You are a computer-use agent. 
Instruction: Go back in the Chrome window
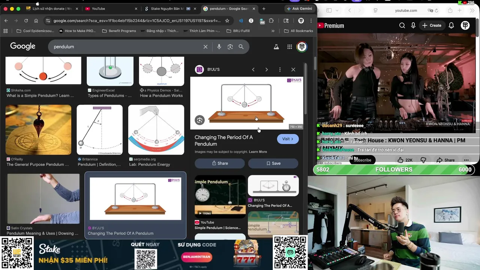[x=6, y=21]
